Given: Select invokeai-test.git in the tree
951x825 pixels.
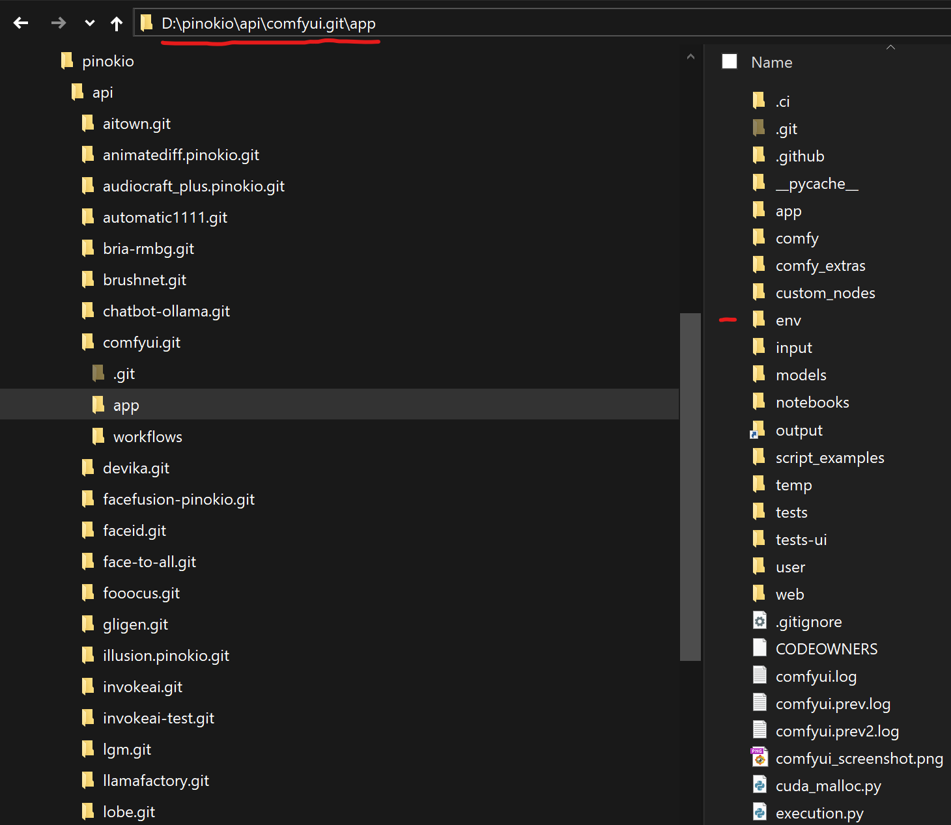Looking at the screenshot, I should coord(158,718).
